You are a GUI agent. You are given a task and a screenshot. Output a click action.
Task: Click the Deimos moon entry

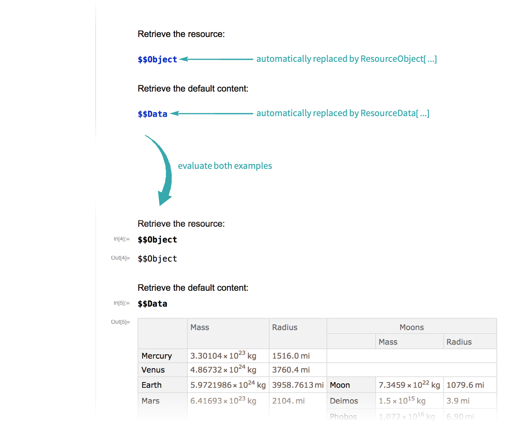(x=344, y=401)
